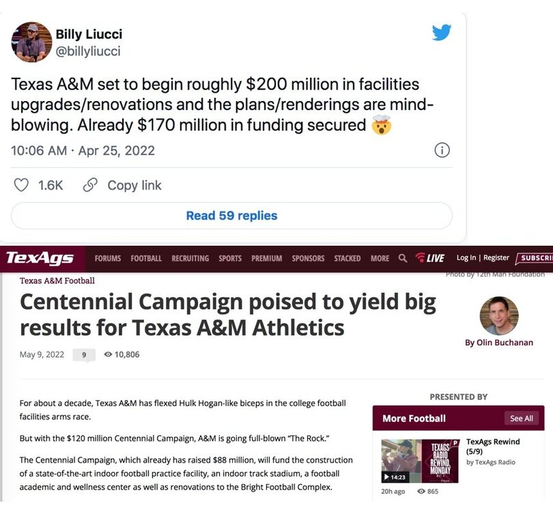Go to the Recruiting section
The height and width of the screenshot is (512, 553).
[x=190, y=259]
